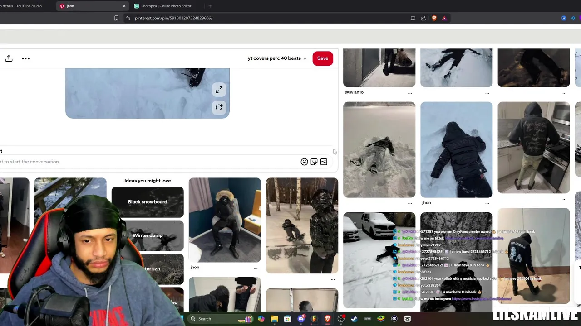The height and width of the screenshot is (326, 581).
Task: Open Discord from the taskbar
Action: click(x=301, y=319)
